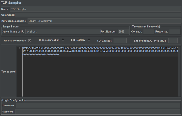This screenshot has width=182, height=116.
Task: Click the SO_LINGER input field
Action: (x=120, y=41)
